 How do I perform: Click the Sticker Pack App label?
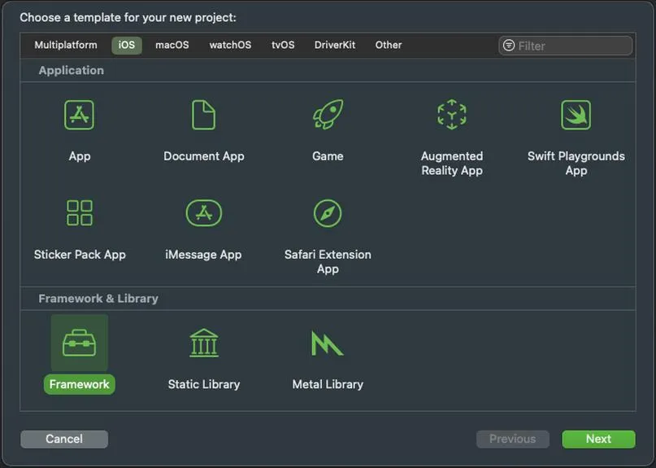[80, 255]
